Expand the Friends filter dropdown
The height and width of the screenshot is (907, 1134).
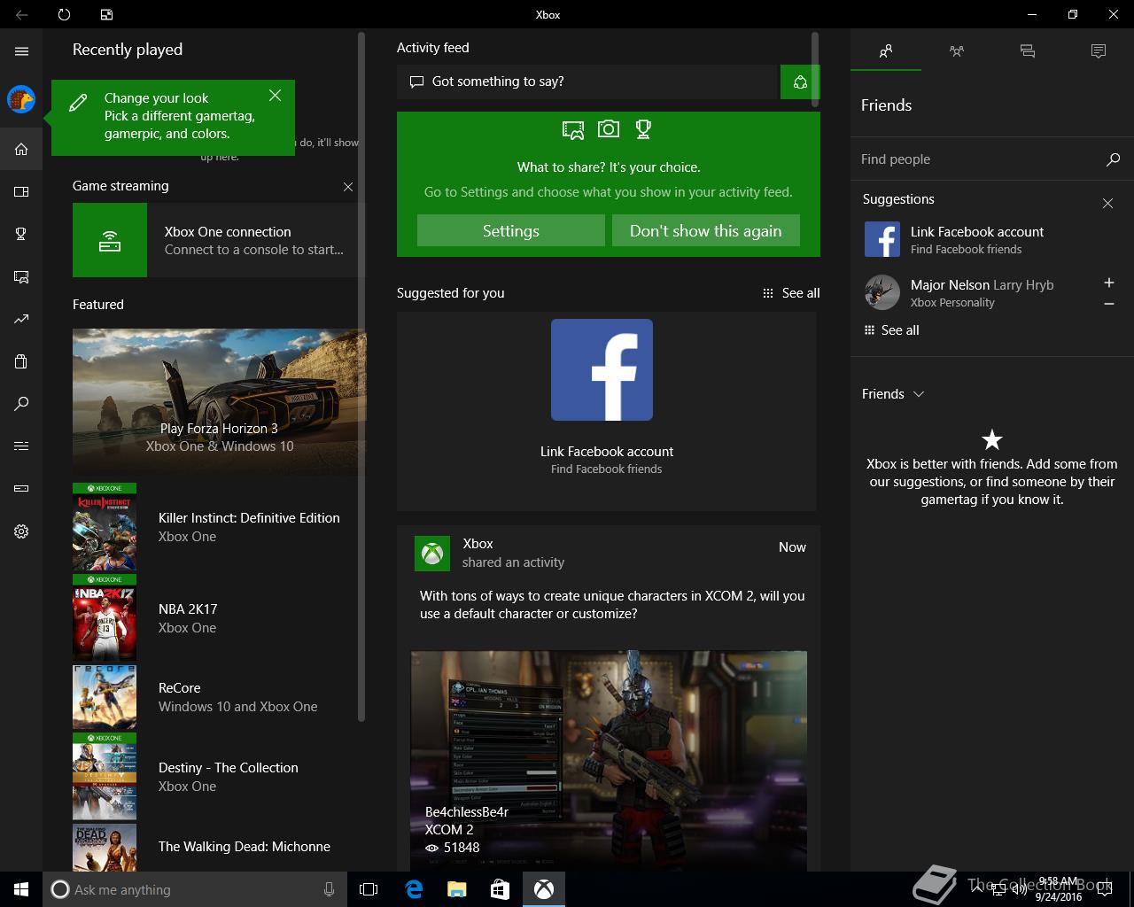[893, 394]
